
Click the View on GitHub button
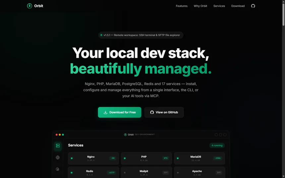point(164,112)
